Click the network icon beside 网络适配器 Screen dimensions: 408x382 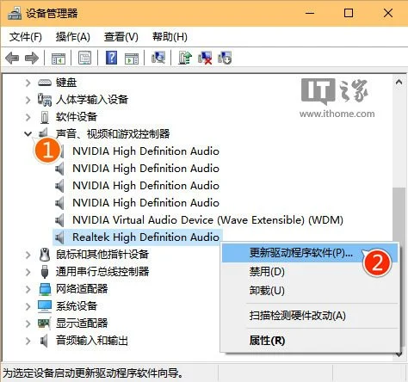(45, 289)
